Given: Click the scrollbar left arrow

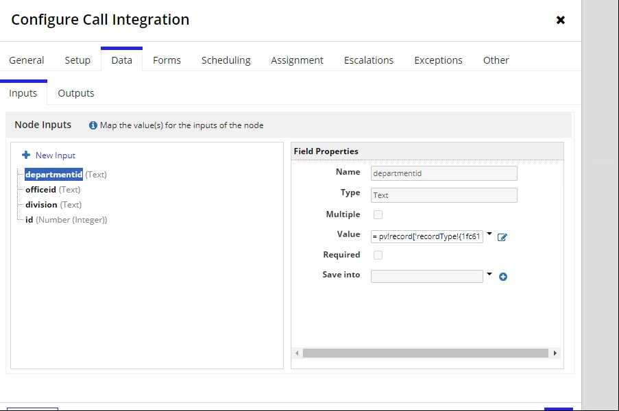Looking at the screenshot, I should 297,353.
